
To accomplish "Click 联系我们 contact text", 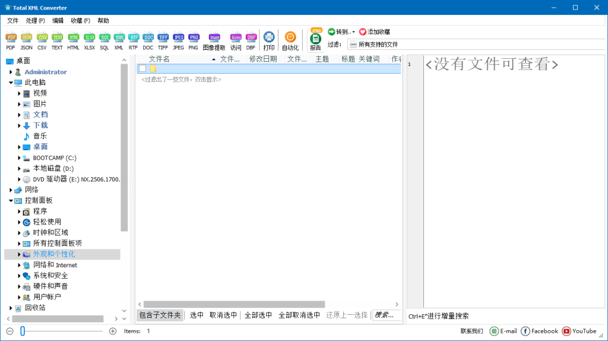I will click(x=472, y=331).
